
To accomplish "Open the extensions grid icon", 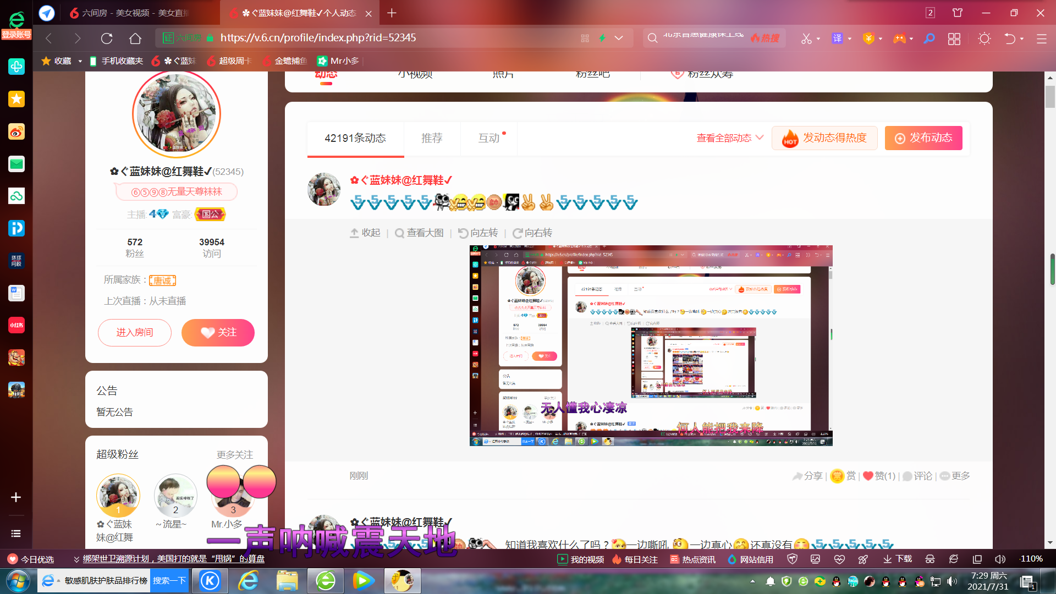I will 954,38.
